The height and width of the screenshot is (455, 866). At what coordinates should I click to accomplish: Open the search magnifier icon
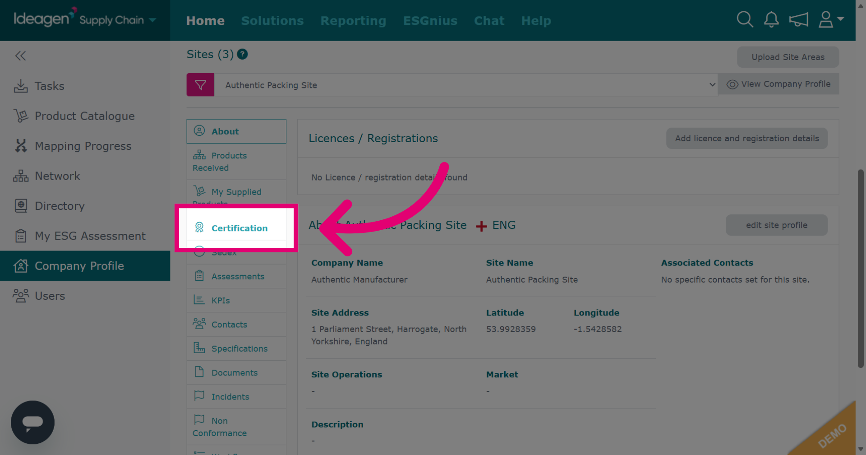(x=745, y=19)
